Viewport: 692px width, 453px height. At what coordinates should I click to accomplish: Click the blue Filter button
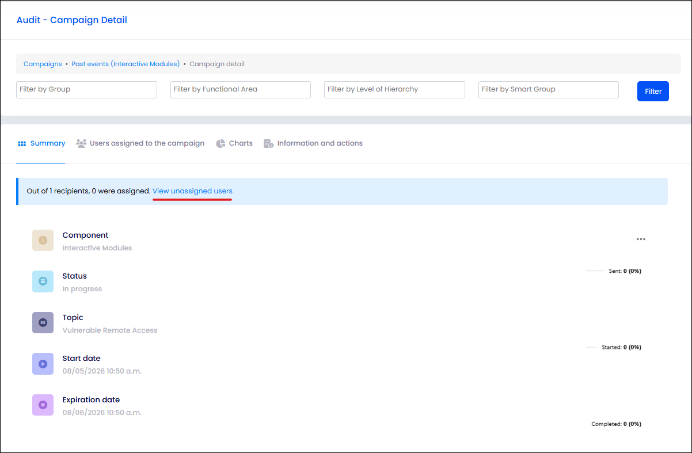653,91
